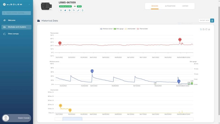Open the module tag icon
The image size is (220, 124).
coord(74,10)
